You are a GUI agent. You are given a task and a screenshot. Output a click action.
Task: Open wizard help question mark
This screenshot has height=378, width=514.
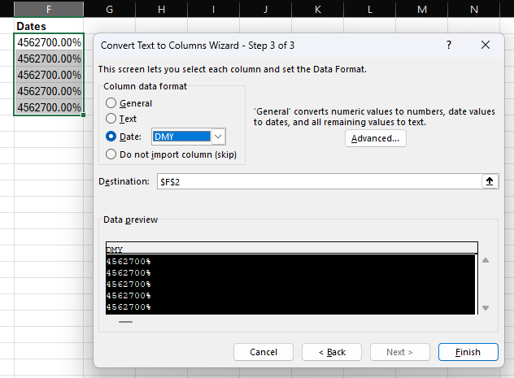point(449,45)
